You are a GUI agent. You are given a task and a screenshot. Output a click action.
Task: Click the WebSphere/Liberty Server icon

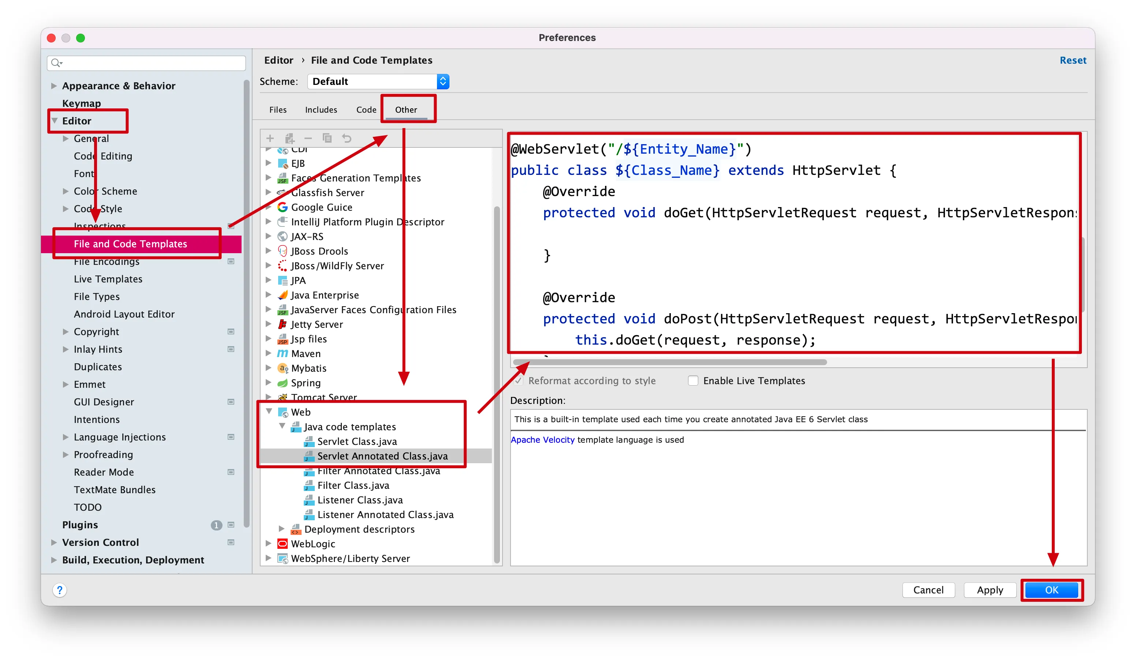point(283,559)
